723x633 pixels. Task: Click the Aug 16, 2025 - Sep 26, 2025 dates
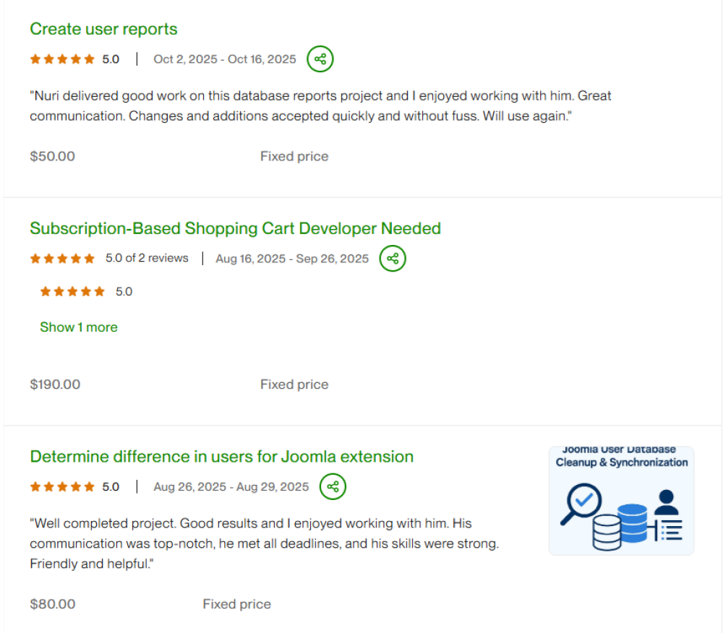(x=292, y=259)
